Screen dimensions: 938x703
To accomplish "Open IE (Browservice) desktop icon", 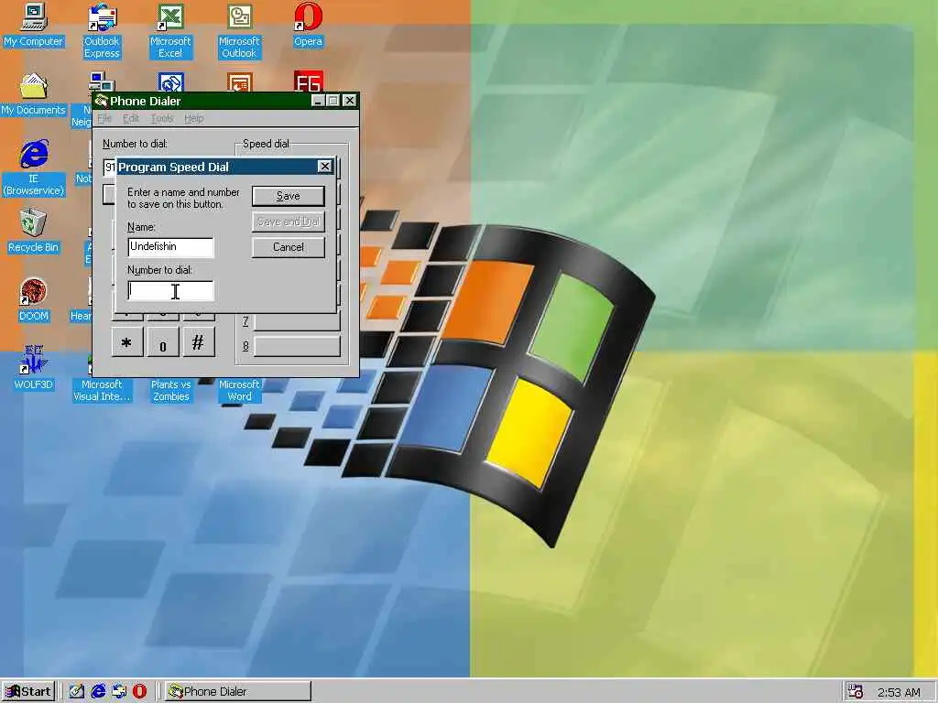I will tap(34, 168).
